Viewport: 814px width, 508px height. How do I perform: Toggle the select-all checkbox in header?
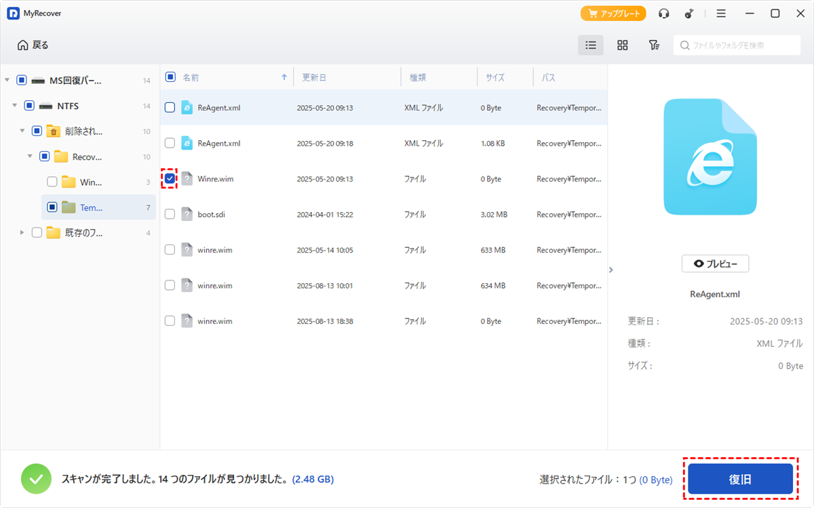170,77
